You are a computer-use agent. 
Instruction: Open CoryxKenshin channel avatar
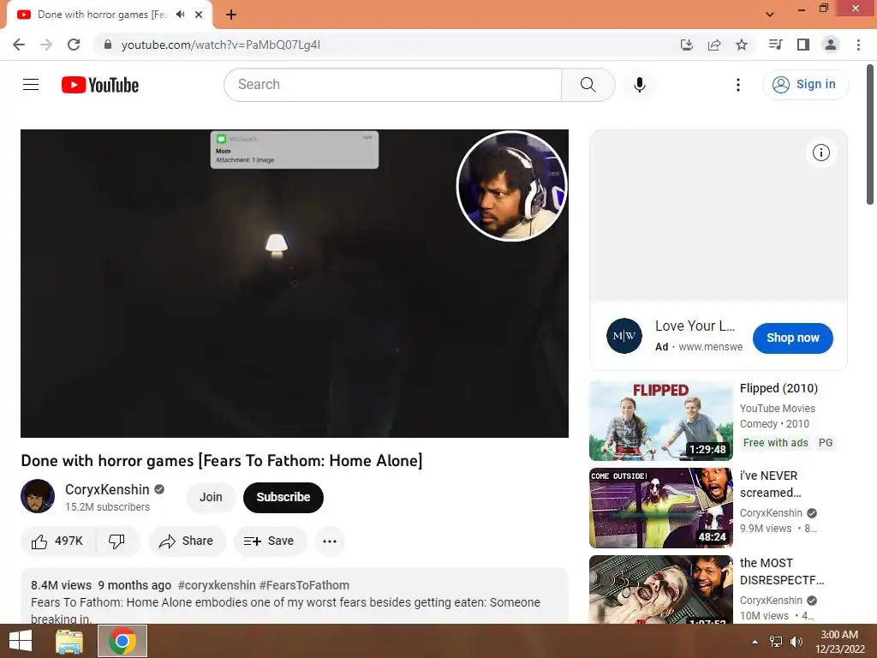point(38,496)
